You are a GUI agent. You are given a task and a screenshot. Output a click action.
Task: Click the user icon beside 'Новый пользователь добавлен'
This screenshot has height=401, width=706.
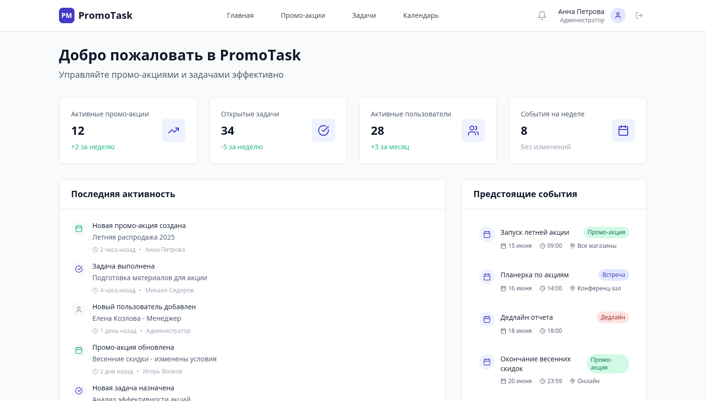pyautogui.click(x=79, y=310)
